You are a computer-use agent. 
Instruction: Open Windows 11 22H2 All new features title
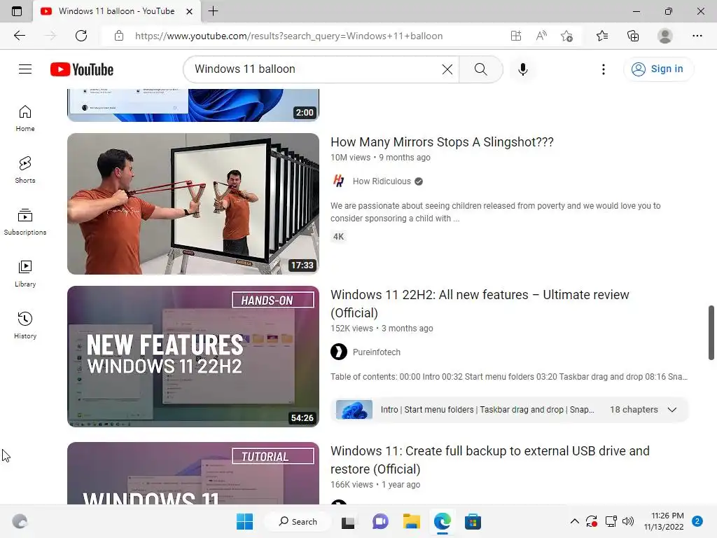tap(480, 304)
